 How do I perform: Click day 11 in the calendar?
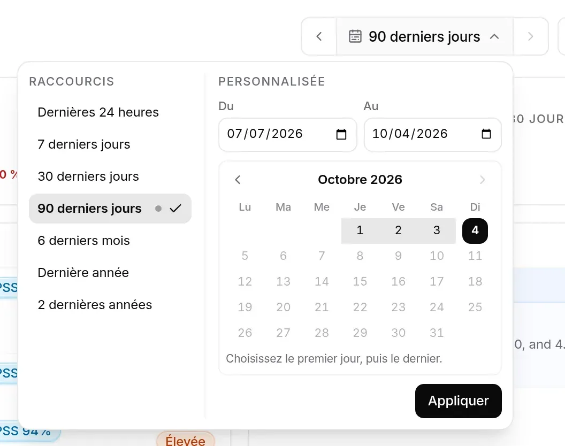tap(475, 256)
